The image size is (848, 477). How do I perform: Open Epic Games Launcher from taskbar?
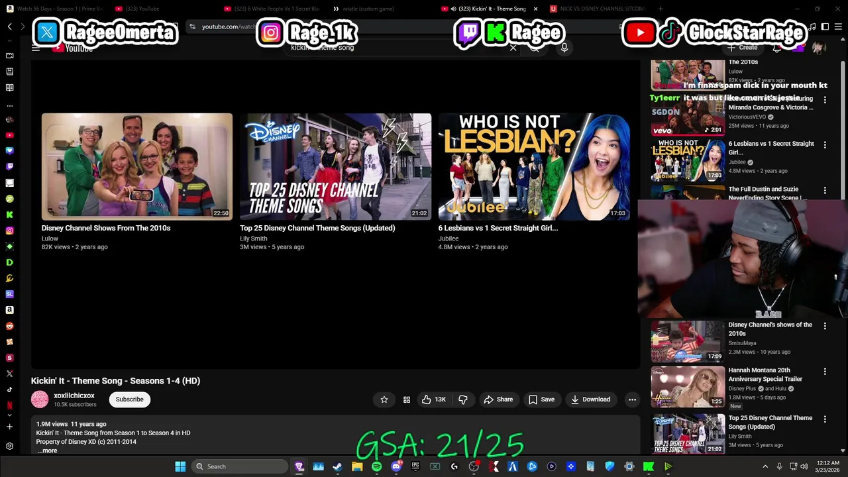tap(415, 466)
